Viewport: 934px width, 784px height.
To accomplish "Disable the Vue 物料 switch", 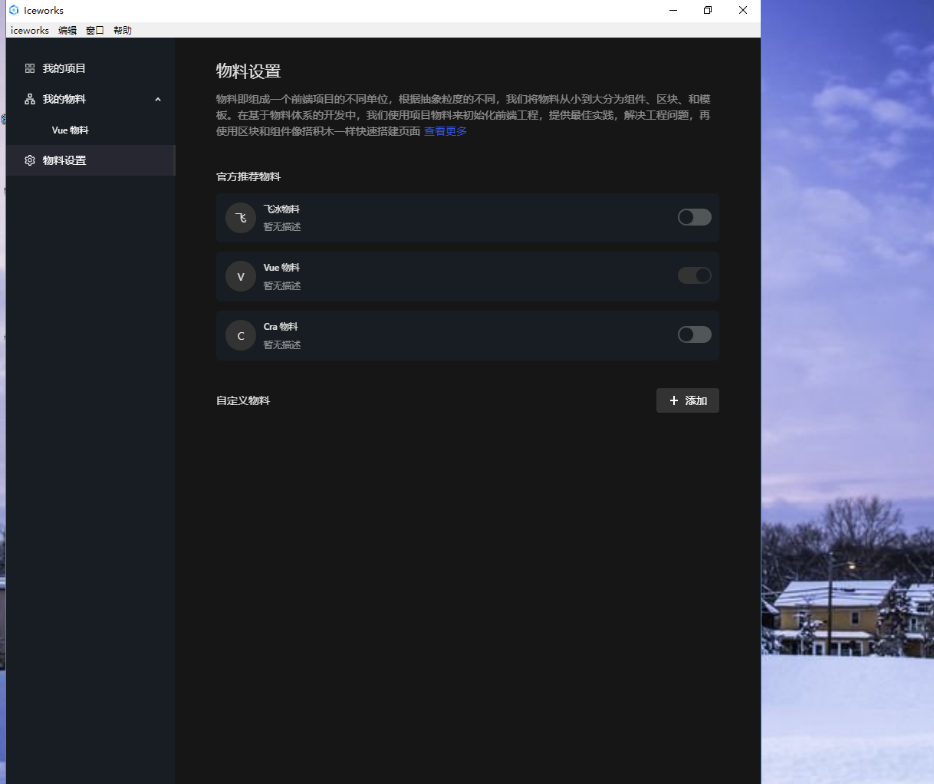I will point(694,275).
